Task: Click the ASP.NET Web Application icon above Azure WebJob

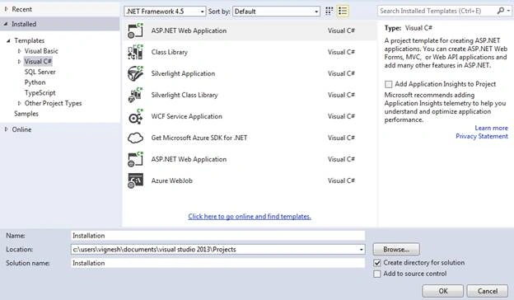Action: tap(135, 159)
